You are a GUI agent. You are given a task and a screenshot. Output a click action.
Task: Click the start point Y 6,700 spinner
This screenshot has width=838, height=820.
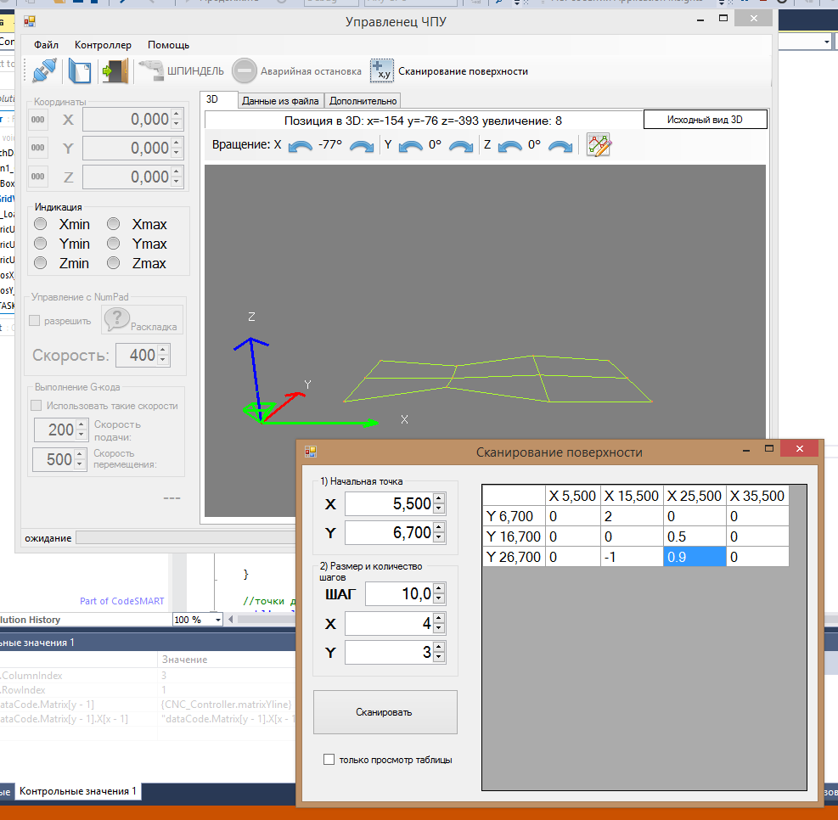click(439, 532)
